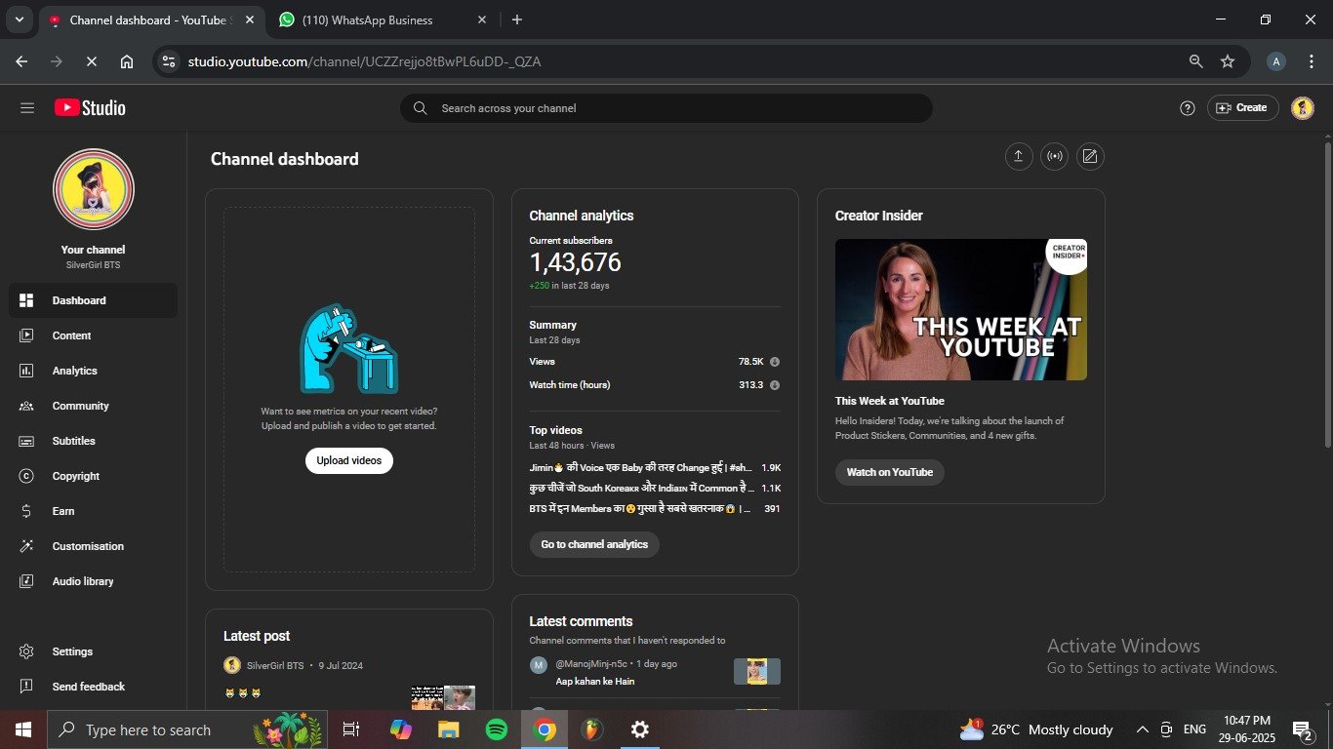The height and width of the screenshot is (749, 1333).
Task: Click the Latest post image thumbnail
Action: pyautogui.click(x=443, y=697)
